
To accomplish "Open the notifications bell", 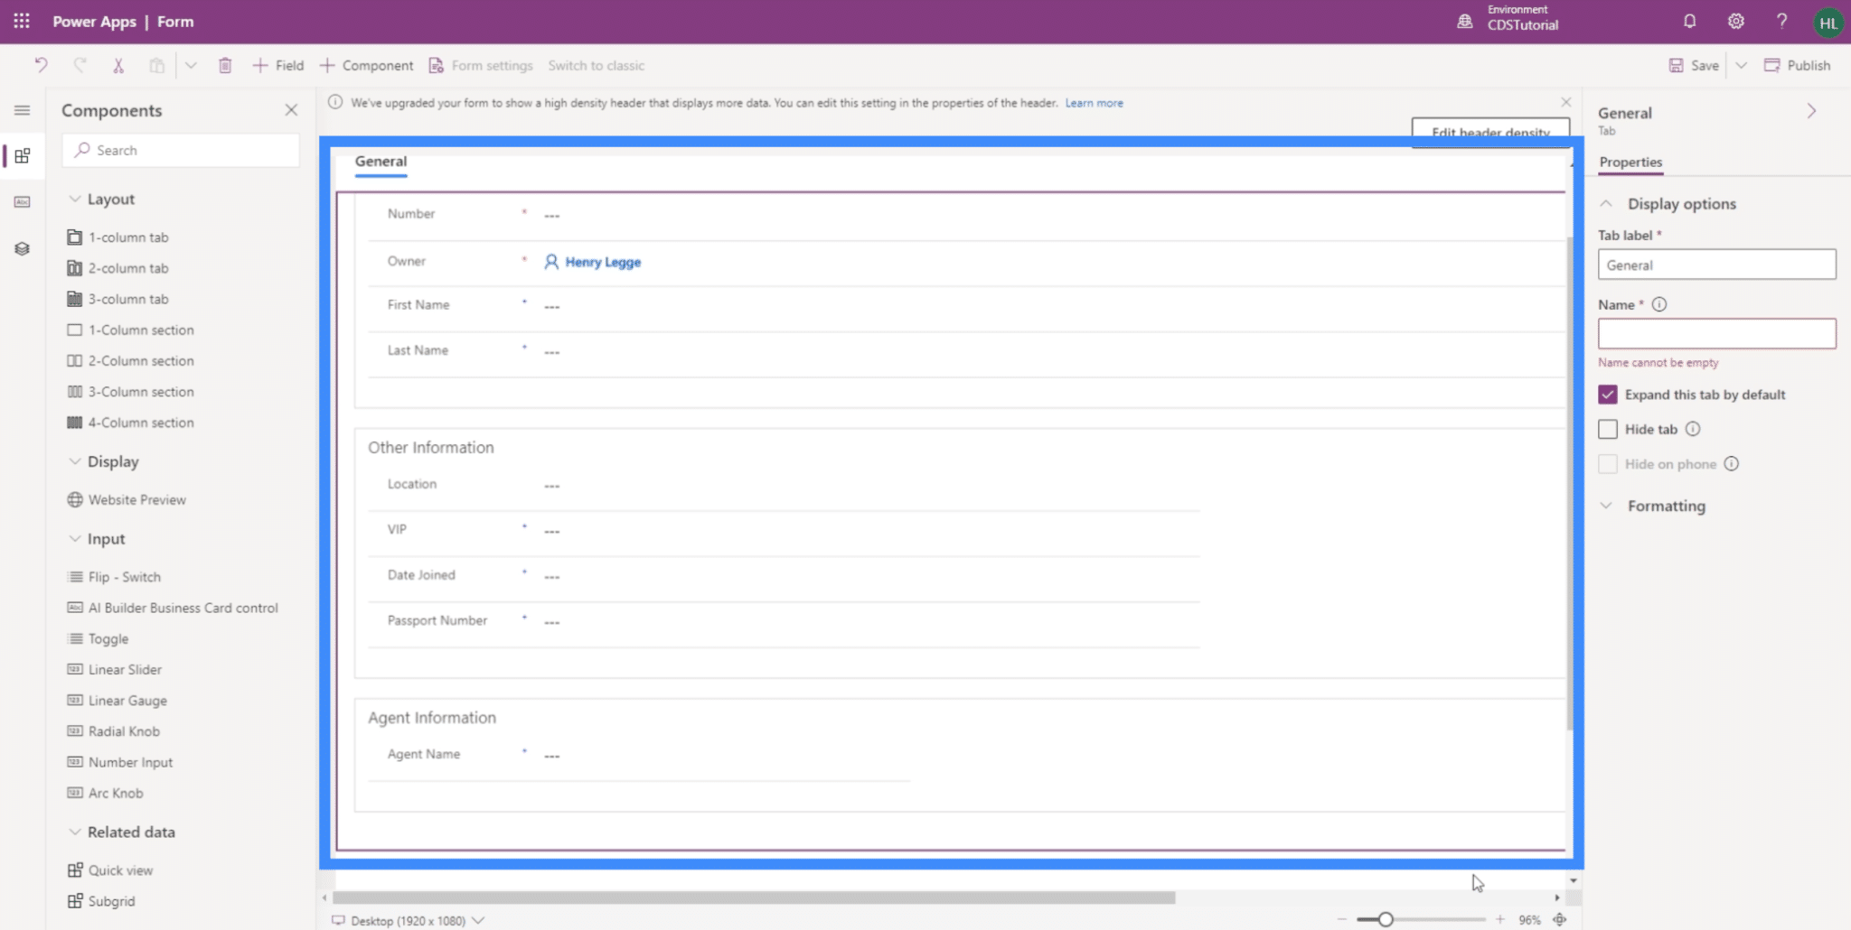I will 1689,21.
